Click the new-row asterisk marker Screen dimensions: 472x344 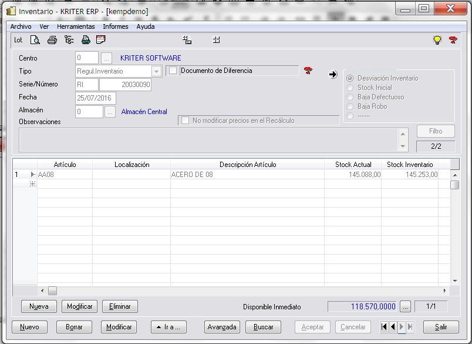click(32, 183)
